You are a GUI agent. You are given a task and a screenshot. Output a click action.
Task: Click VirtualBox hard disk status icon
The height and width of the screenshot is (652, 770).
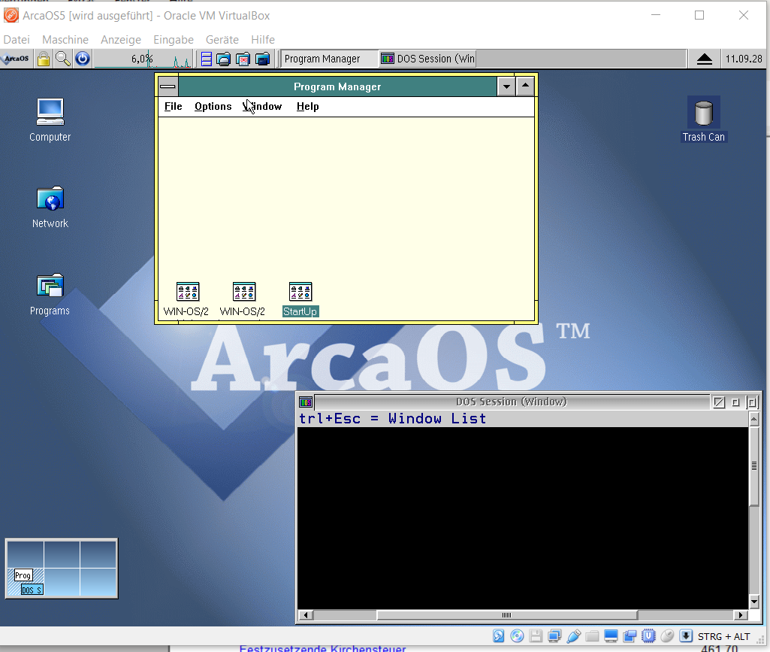pyautogui.click(x=499, y=635)
